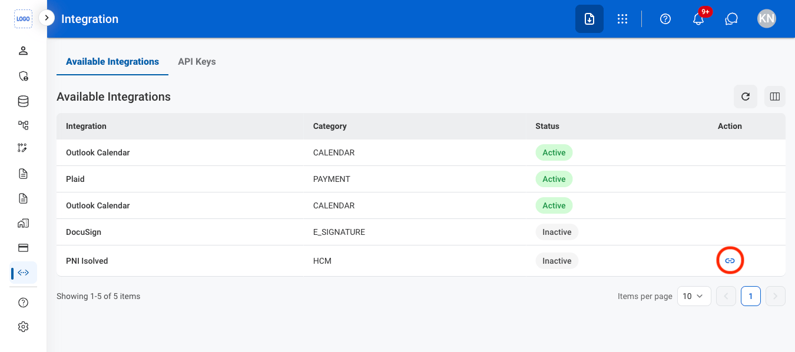This screenshot has width=795, height=352.
Task: Open the credit card icon in sidebar
Action: pos(23,248)
